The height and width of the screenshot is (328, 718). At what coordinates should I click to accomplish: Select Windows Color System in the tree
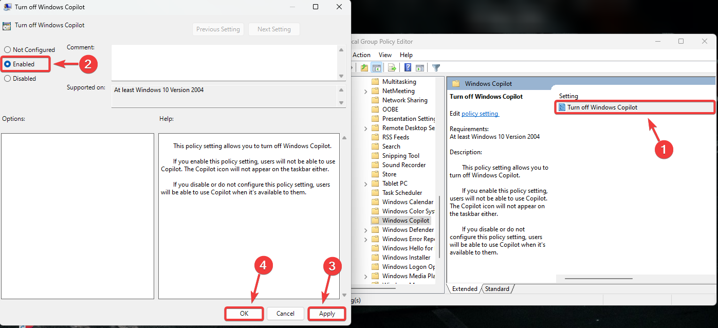tap(408, 211)
